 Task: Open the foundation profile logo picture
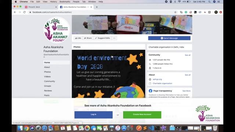[x=57, y=30]
